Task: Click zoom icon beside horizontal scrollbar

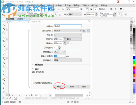Action: pos(90,96)
